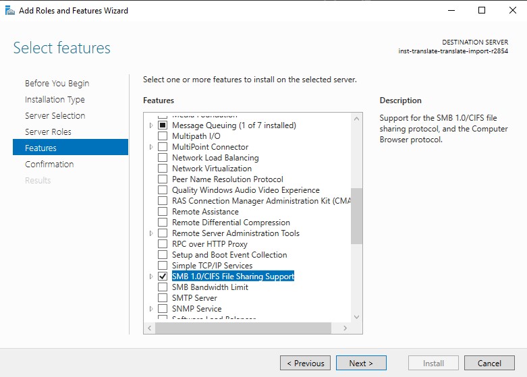Image resolution: width=527 pixels, height=377 pixels.
Task: Uncheck SMB 1.0/CIFS File Sharing Support
Action: (x=162, y=277)
